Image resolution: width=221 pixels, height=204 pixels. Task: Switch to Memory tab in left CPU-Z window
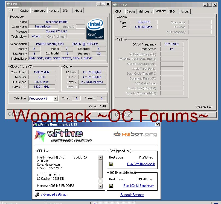(54, 11)
